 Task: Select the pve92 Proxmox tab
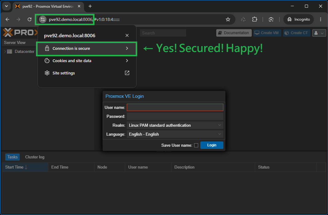point(48,6)
